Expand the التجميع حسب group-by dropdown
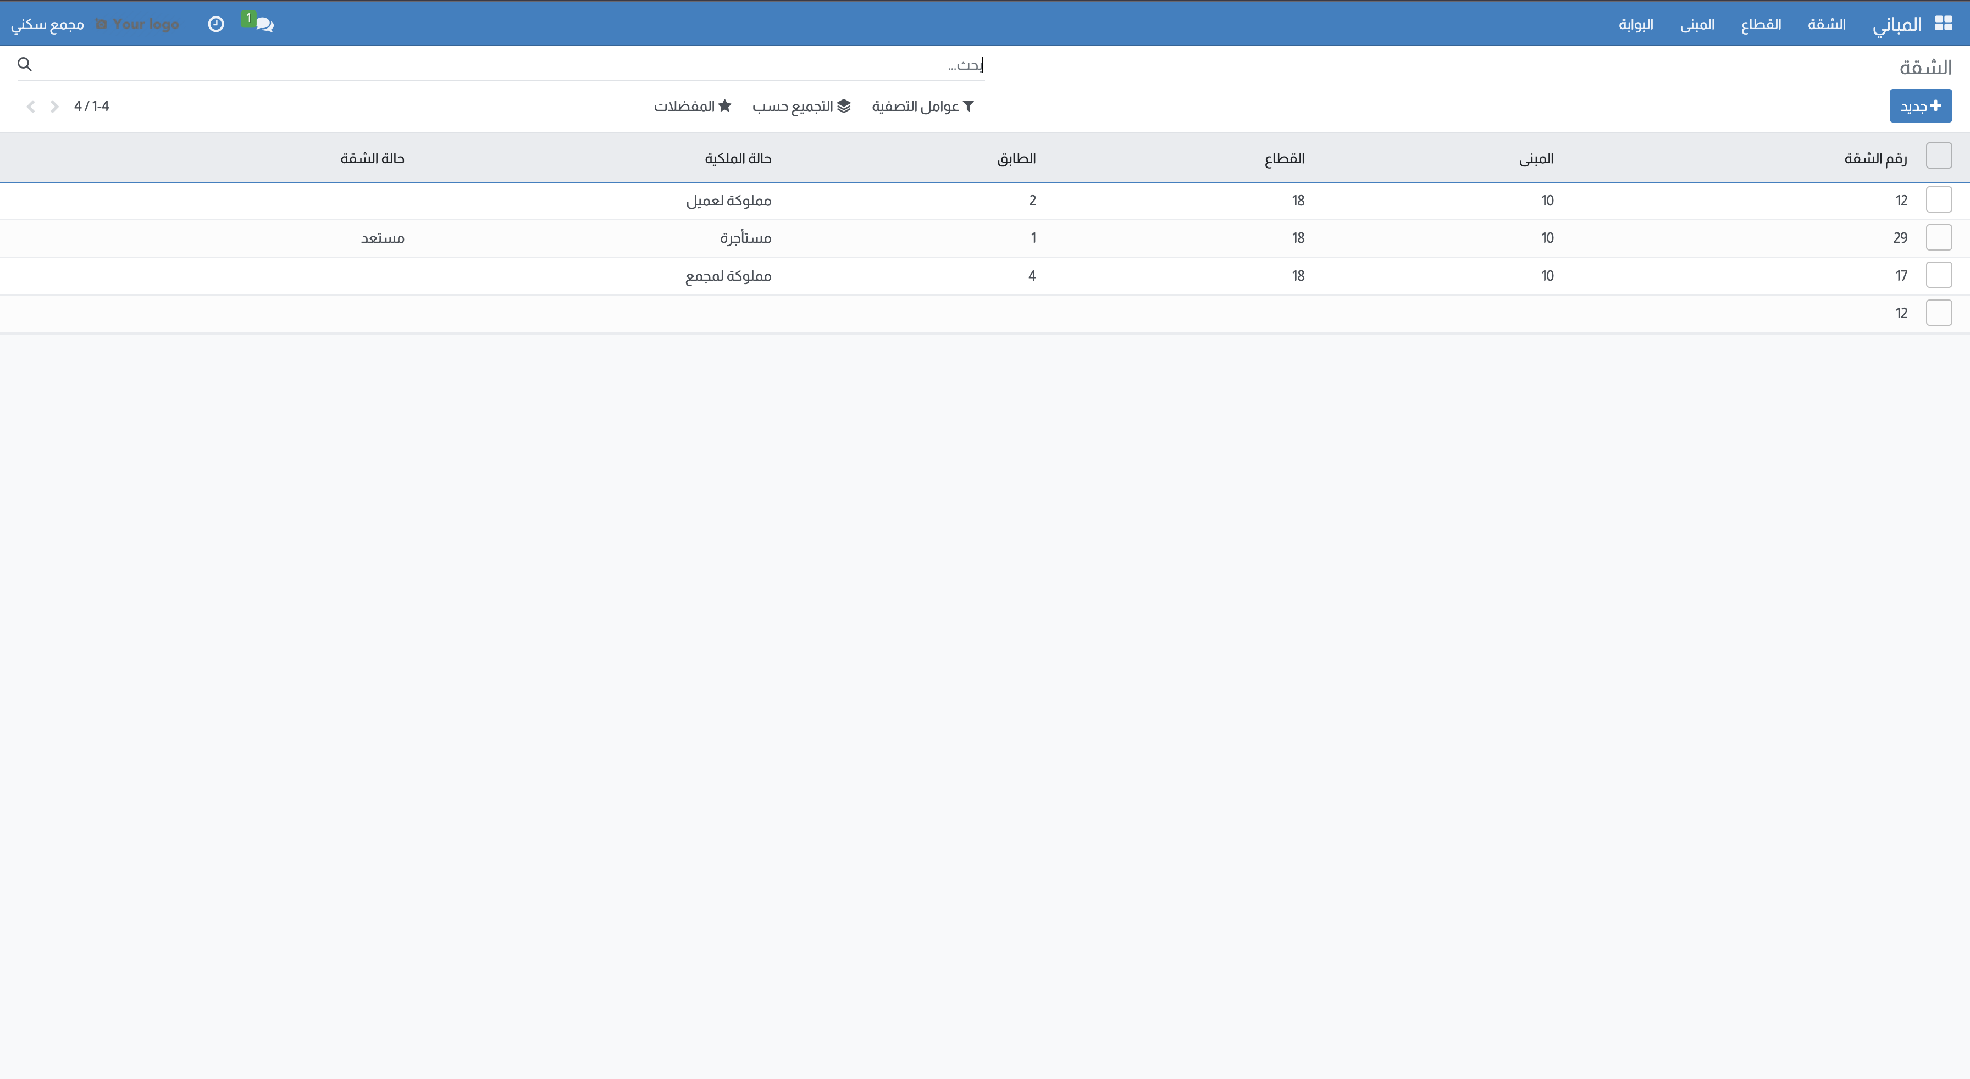 tap(801, 106)
